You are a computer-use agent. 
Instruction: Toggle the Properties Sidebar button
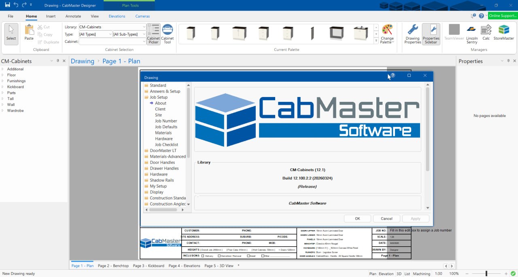431,34
